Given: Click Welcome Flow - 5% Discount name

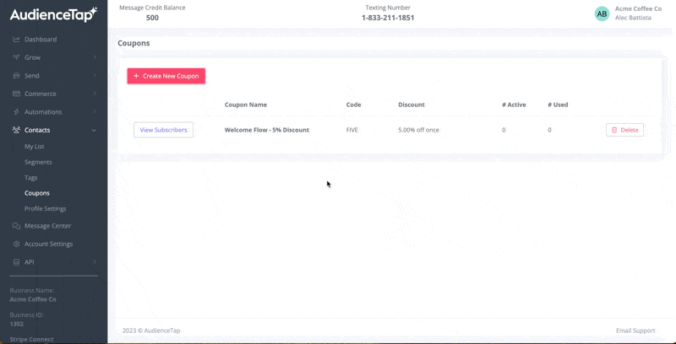Looking at the screenshot, I should coord(267,130).
